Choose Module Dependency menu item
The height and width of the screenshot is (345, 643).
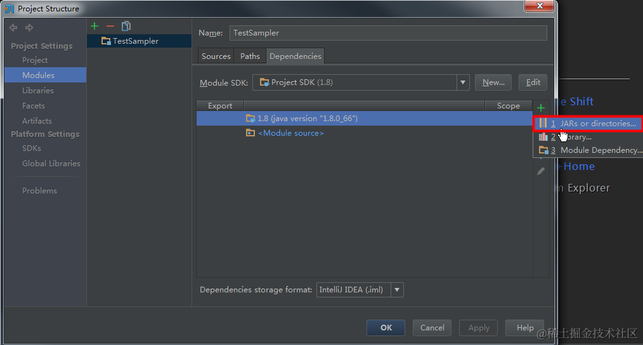588,150
